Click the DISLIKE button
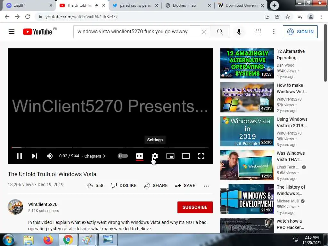The height and width of the screenshot is (246, 328). [124, 185]
